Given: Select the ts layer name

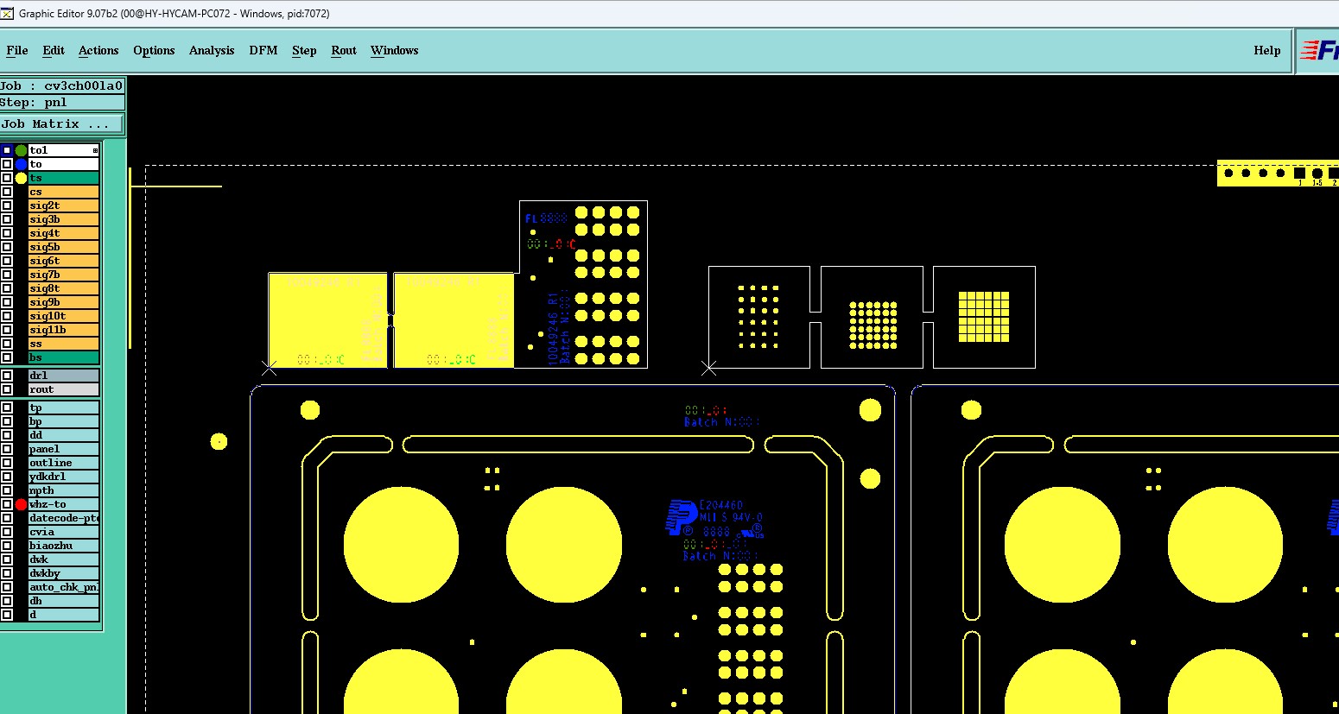Looking at the screenshot, I should point(64,178).
